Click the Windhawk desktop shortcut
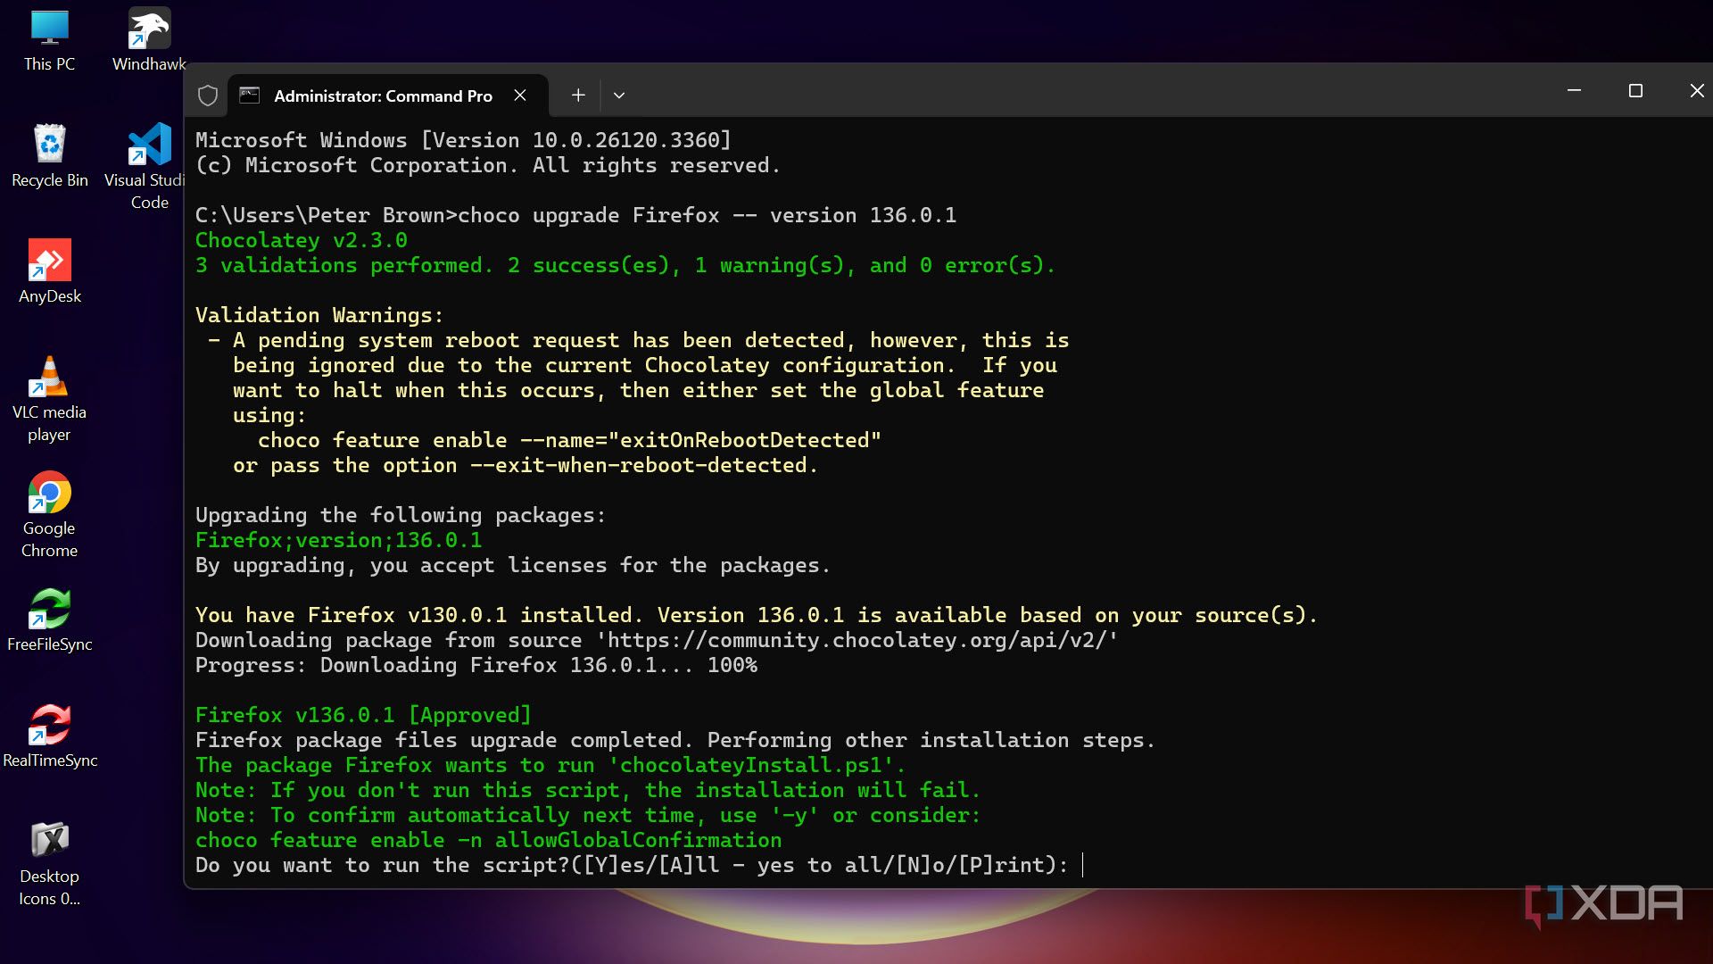This screenshot has width=1713, height=964. click(149, 31)
